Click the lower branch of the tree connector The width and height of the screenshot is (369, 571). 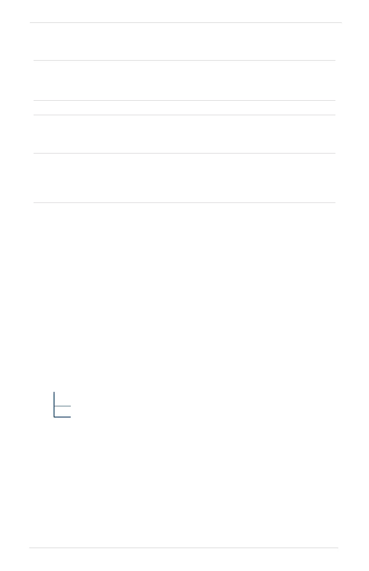(62, 417)
